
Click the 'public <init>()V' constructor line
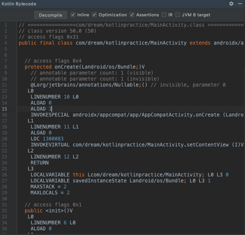(x=49, y=211)
